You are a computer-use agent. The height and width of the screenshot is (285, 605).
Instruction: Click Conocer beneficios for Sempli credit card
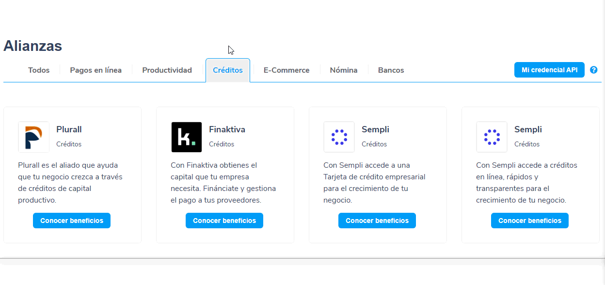coord(377,221)
